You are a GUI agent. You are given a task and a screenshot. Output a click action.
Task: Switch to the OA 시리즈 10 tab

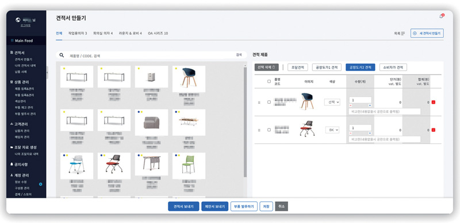(x=158, y=33)
